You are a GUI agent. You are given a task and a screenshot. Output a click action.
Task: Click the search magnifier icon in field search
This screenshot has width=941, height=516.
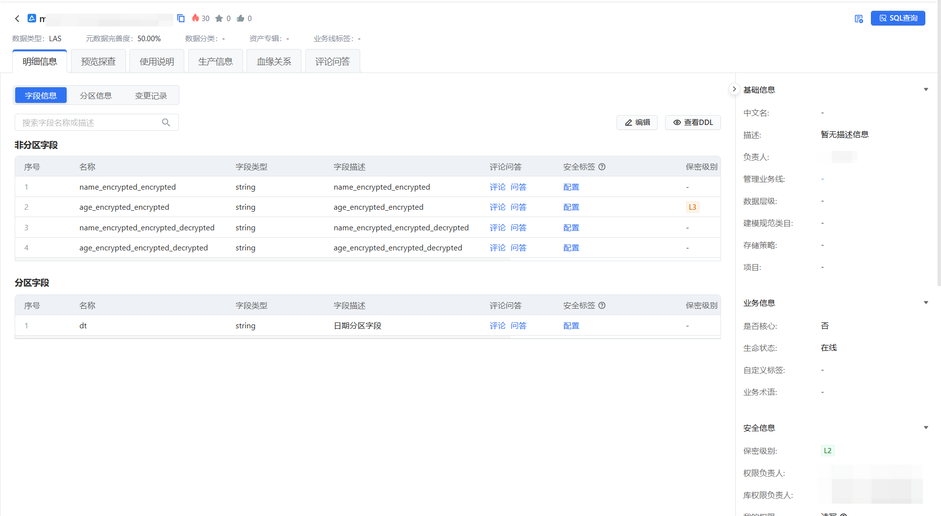166,123
